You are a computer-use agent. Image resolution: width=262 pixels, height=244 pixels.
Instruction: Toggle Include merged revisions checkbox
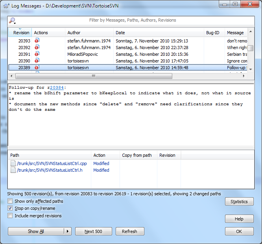click(10, 216)
